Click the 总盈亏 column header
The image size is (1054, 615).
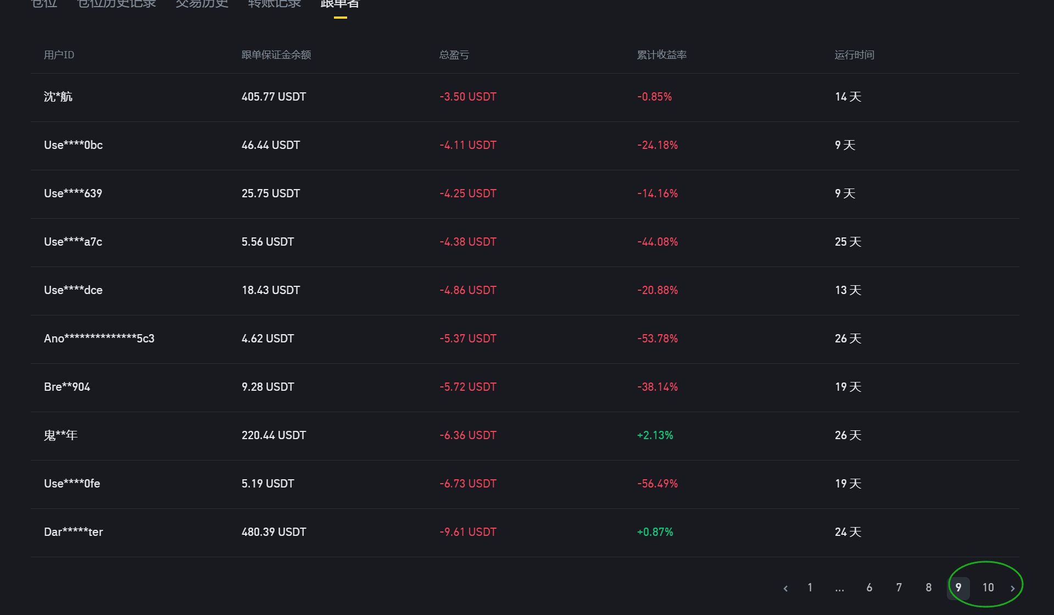454,55
